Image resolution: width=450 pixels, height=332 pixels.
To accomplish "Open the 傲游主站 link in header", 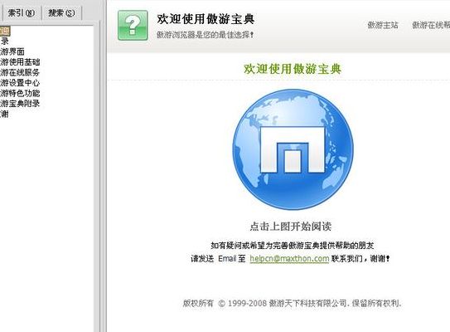I will (x=383, y=25).
